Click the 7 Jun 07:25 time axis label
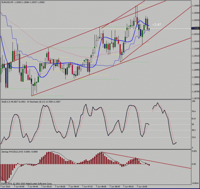The height and width of the screenshot is (189, 200). click(x=87, y=186)
